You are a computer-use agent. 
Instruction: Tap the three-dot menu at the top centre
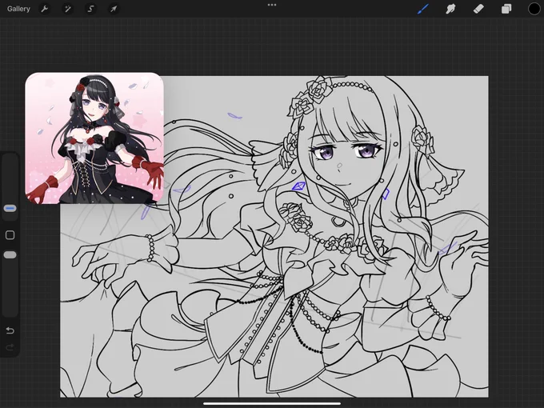coord(272,5)
